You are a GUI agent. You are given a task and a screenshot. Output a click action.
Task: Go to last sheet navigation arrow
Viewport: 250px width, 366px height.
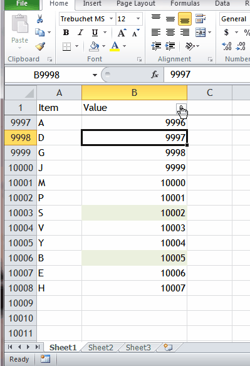tap(38, 347)
